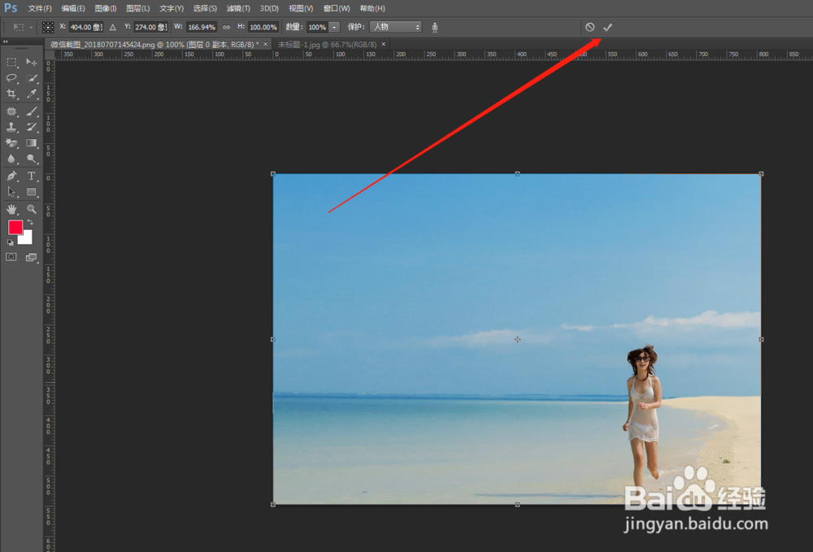Select the Clone Stamp tool
This screenshot has width=813, height=552.
(x=11, y=127)
